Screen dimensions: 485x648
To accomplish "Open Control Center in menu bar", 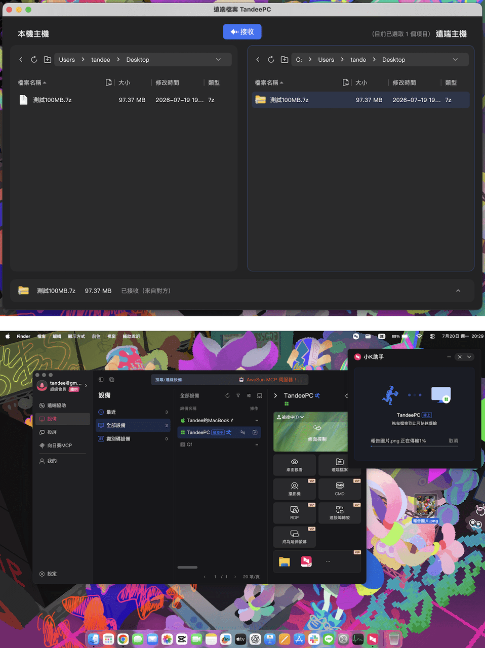I will [x=432, y=336].
